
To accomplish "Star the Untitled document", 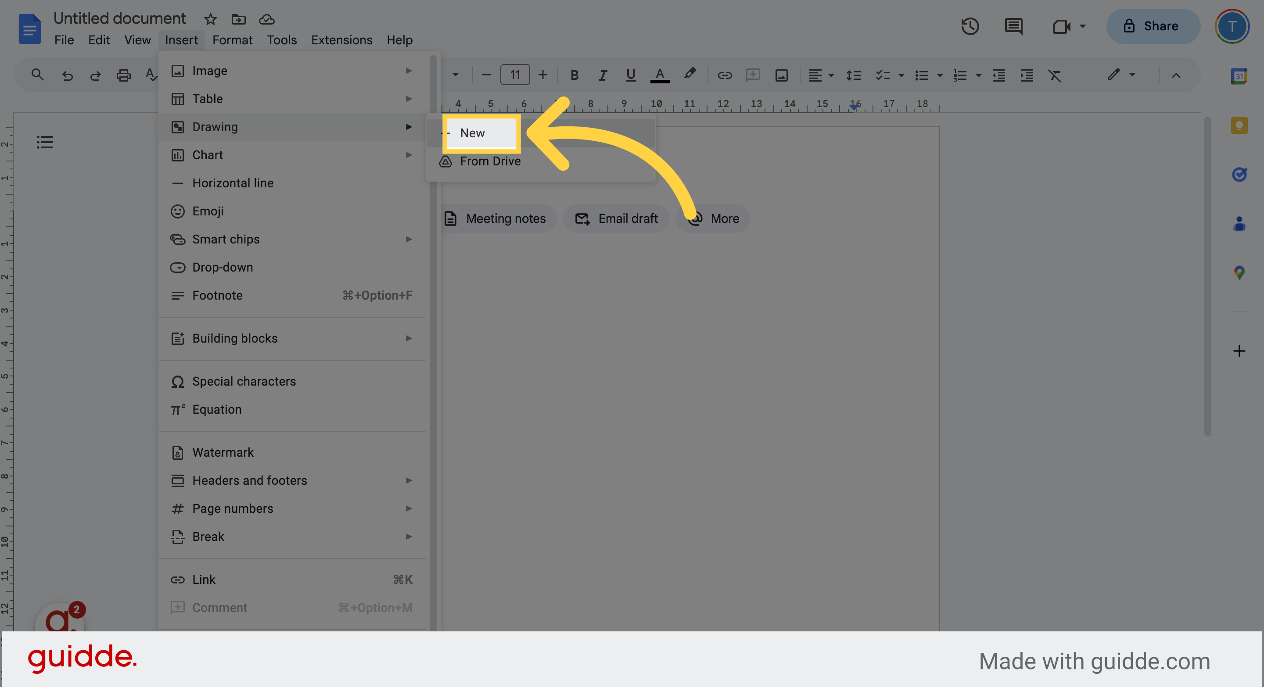I will (x=211, y=19).
